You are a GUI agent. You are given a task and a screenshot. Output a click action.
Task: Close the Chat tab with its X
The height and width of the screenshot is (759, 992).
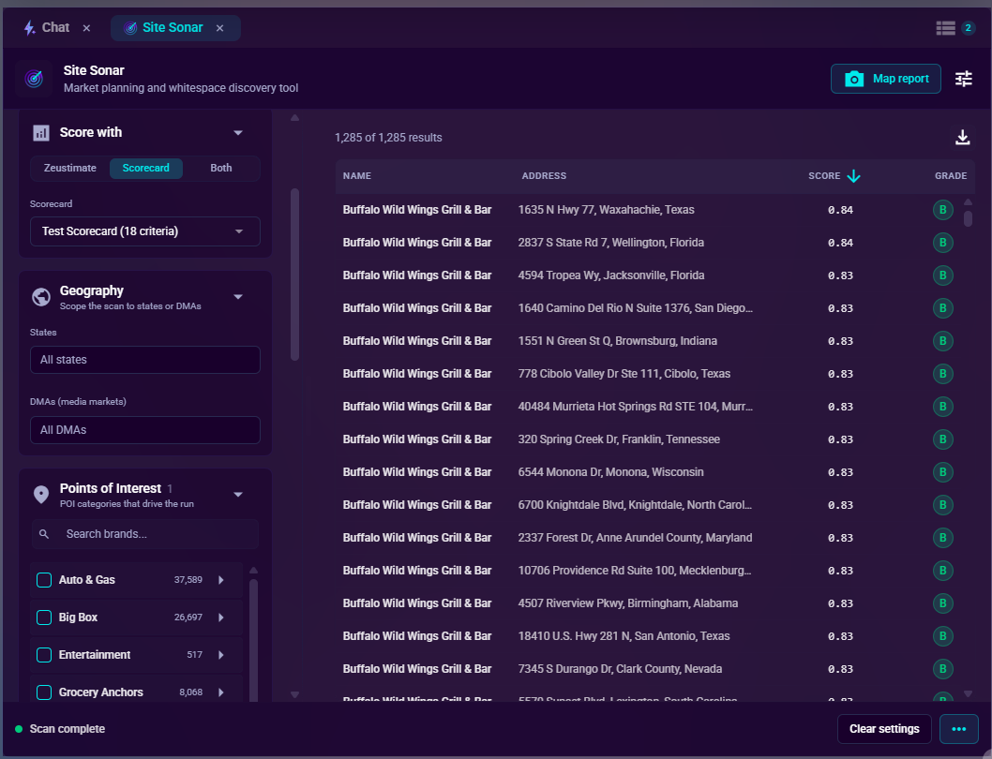coord(86,28)
